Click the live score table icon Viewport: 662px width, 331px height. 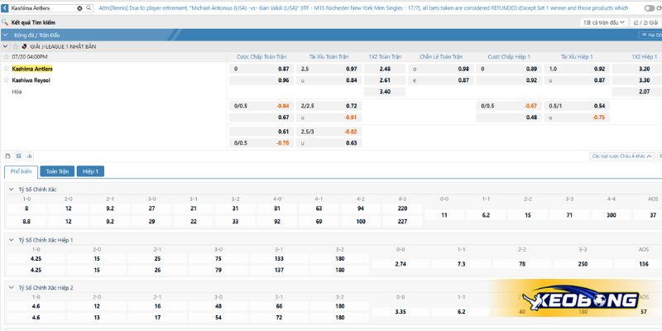18,156
